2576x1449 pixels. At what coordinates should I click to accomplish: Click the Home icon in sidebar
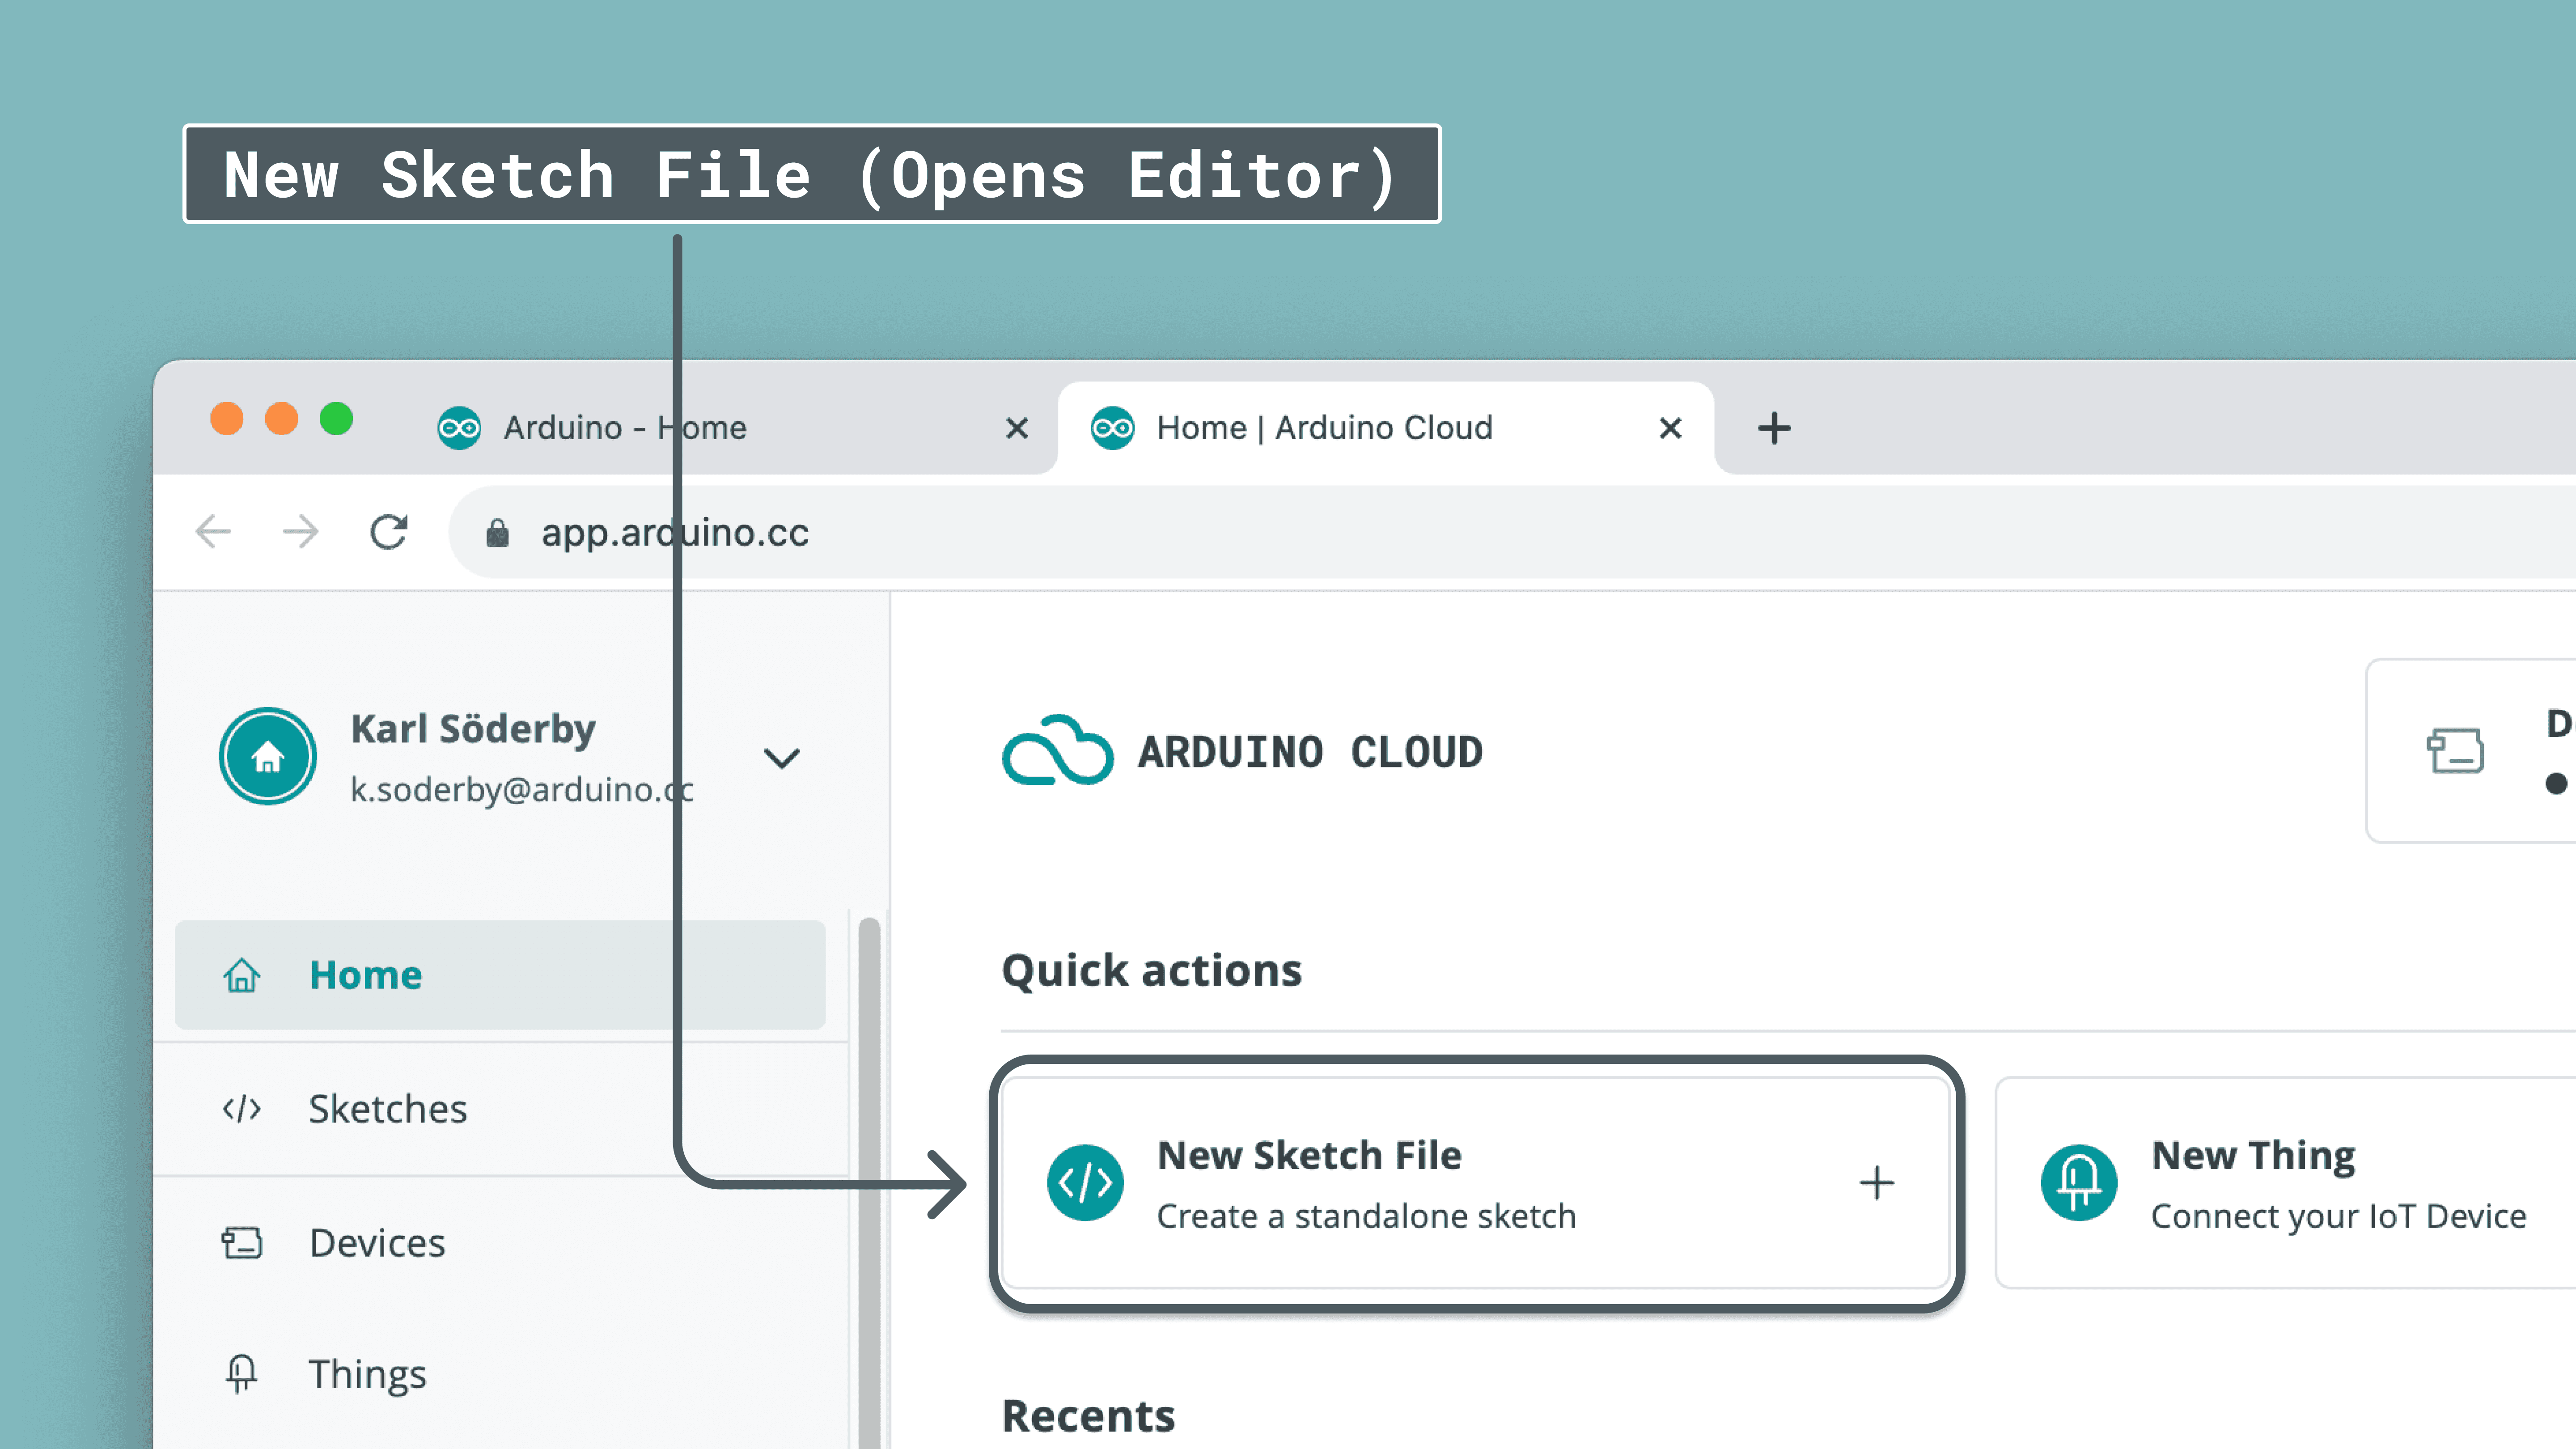[x=241, y=975]
